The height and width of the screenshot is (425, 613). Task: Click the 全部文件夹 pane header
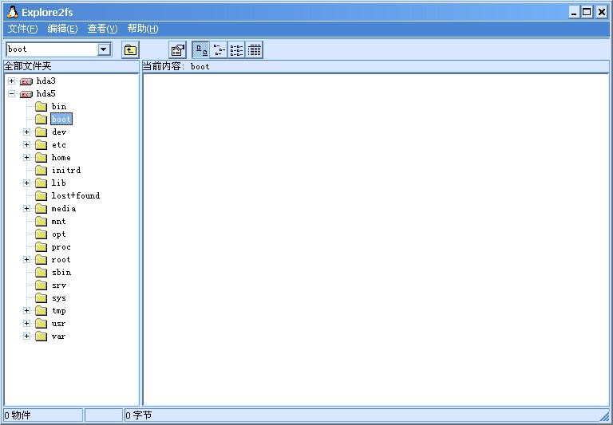tap(71, 66)
